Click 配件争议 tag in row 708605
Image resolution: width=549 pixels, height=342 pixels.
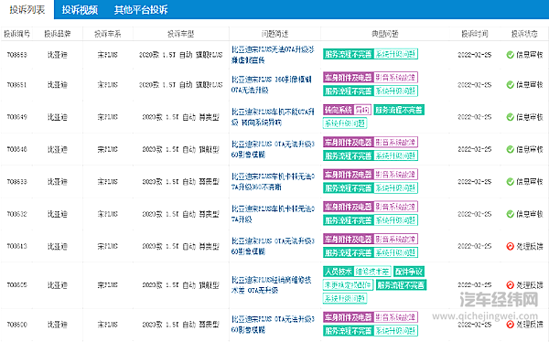tap(409, 272)
